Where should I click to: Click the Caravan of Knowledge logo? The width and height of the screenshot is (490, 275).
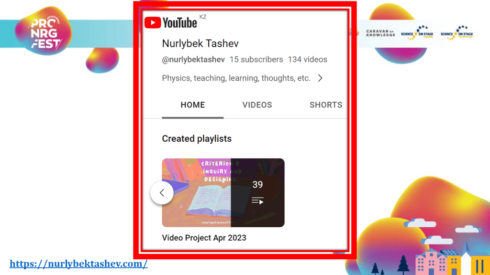(x=380, y=33)
